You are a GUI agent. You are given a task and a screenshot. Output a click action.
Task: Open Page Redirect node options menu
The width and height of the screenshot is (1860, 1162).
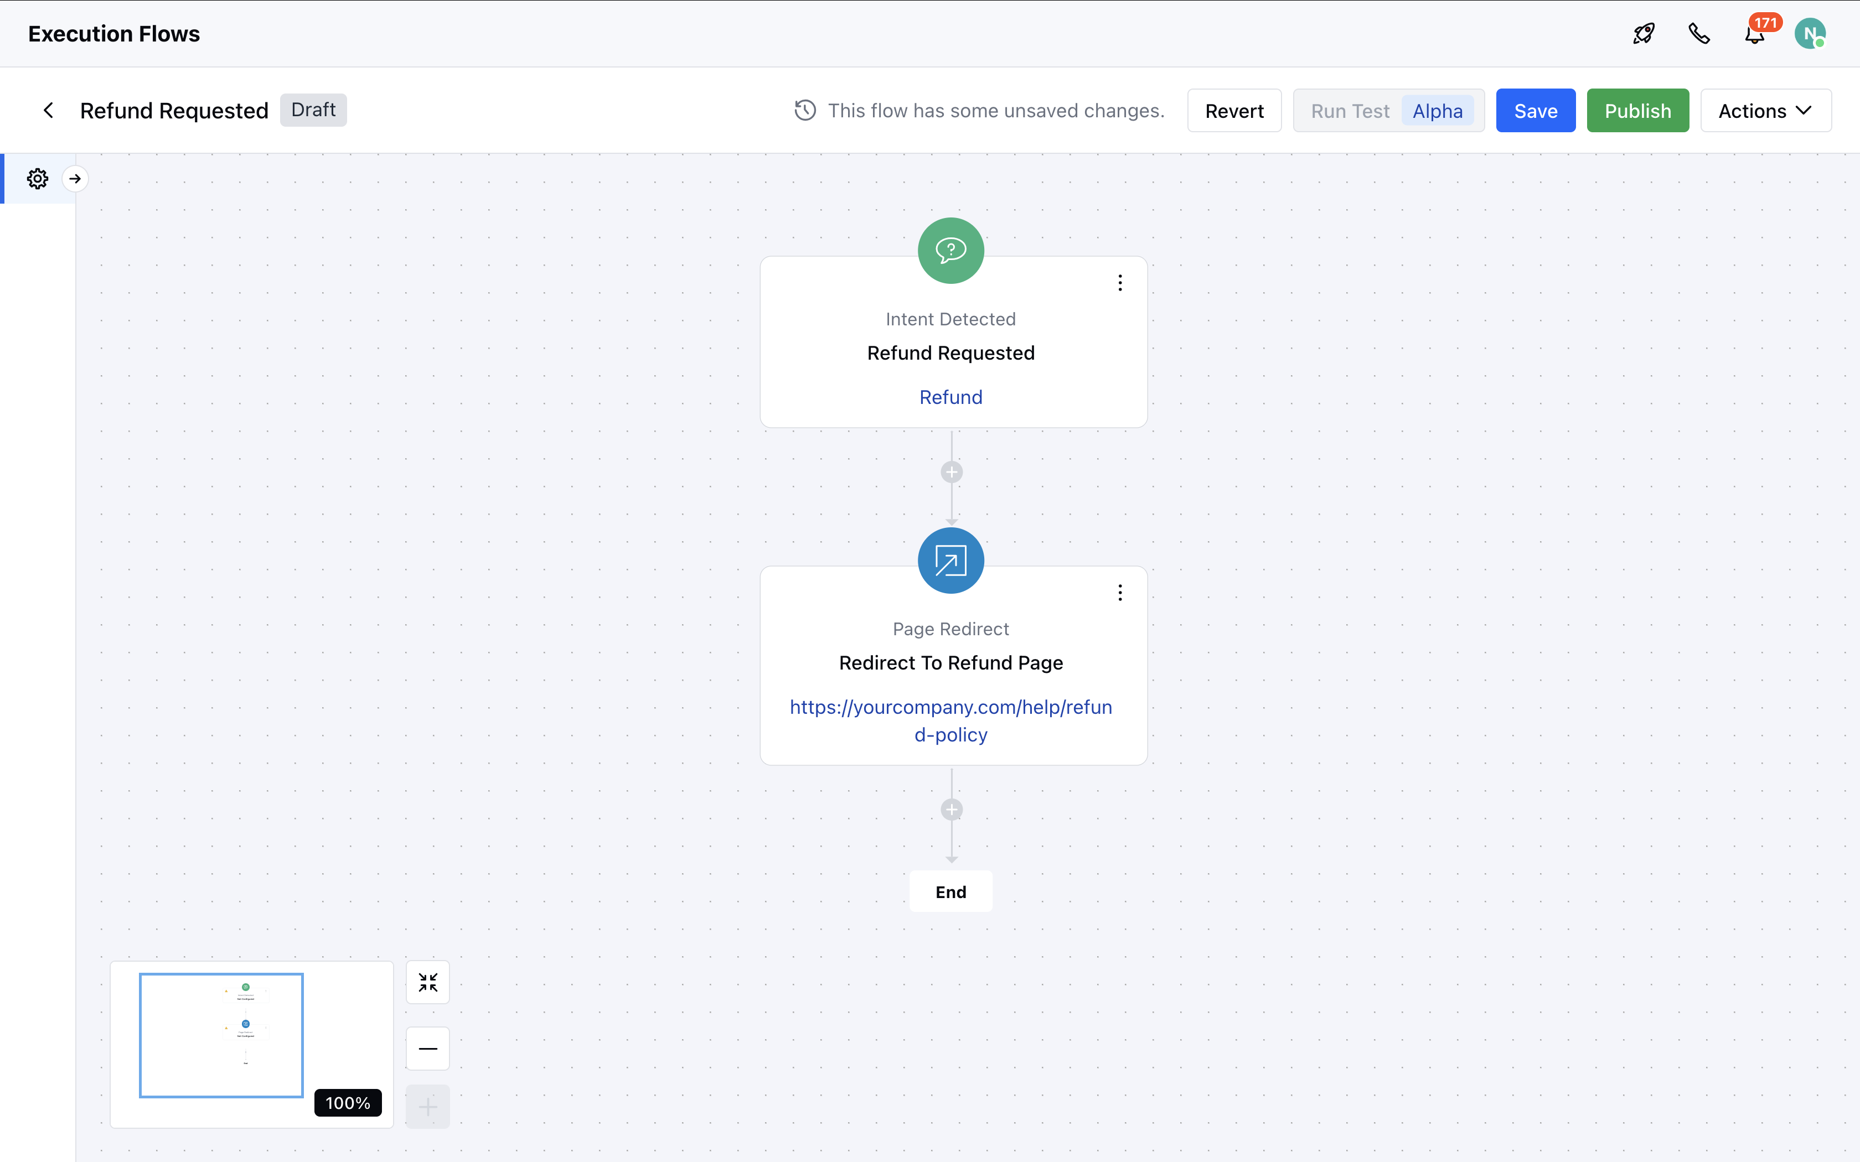(x=1120, y=593)
